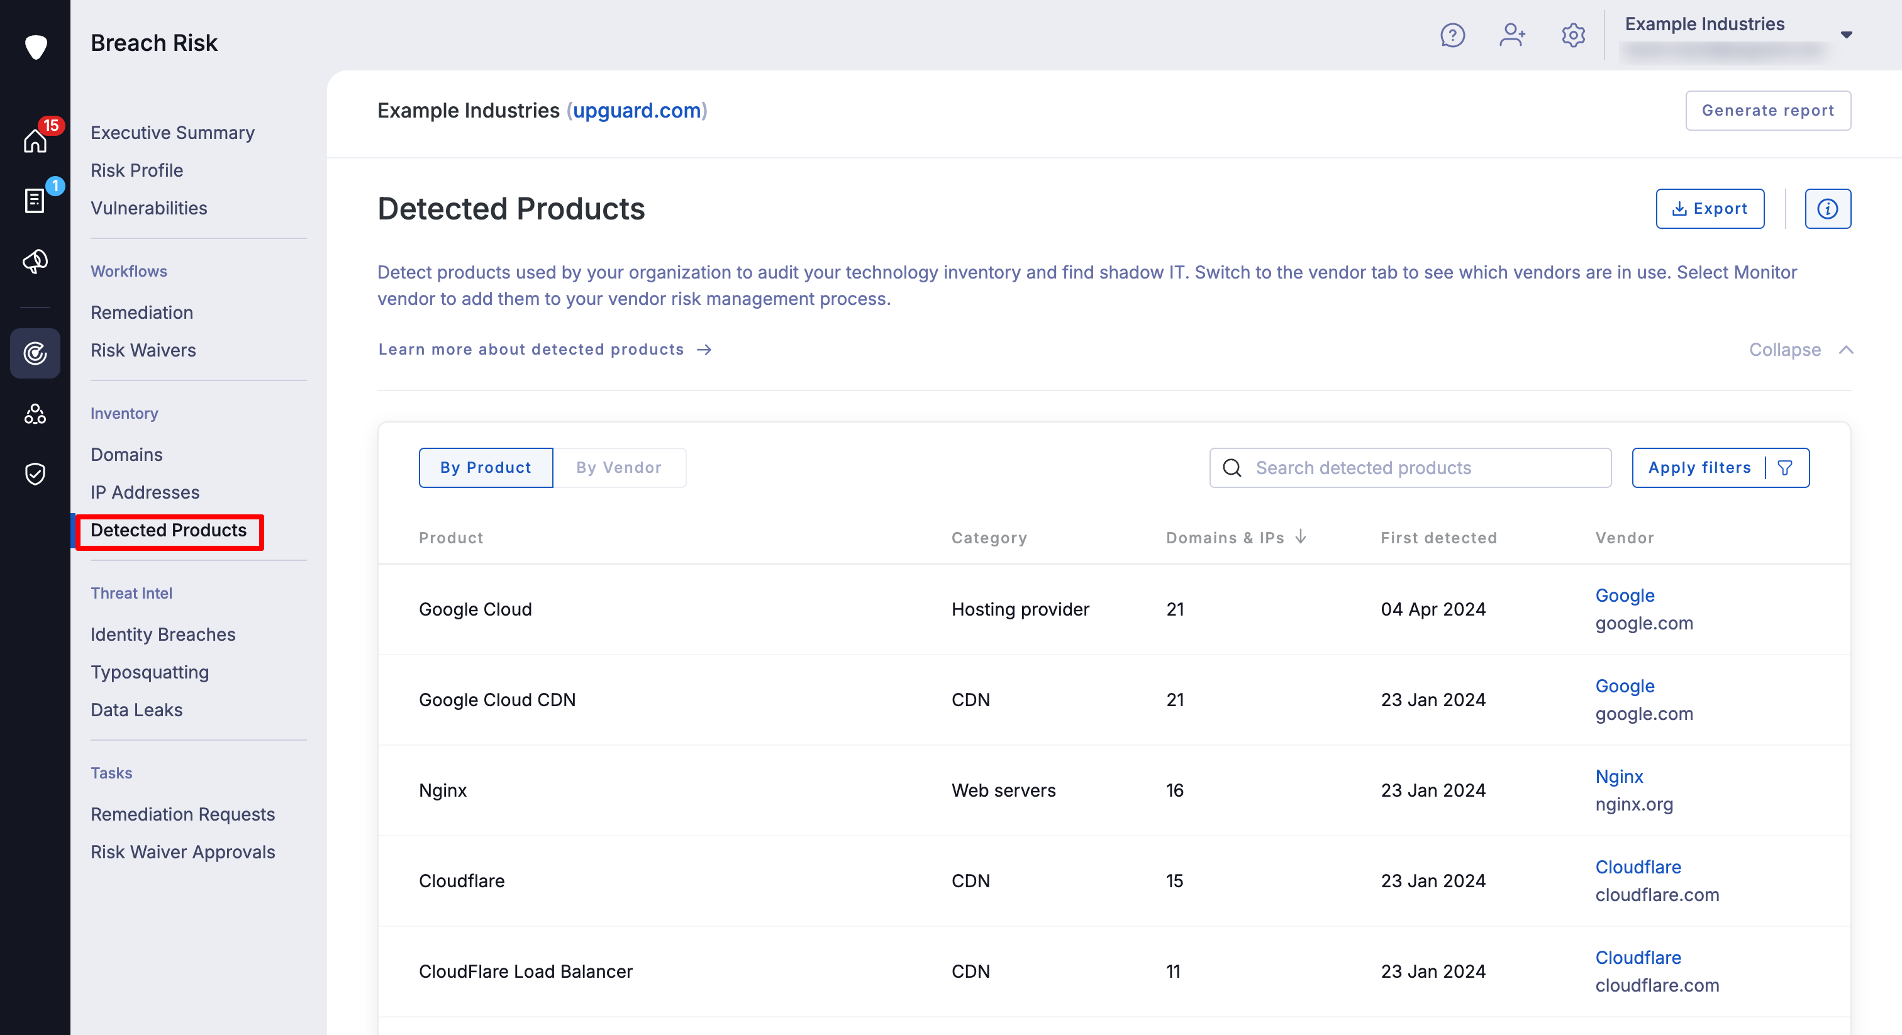Image resolution: width=1902 pixels, height=1035 pixels.
Task: Follow Learn more about detected products link
Action: (x=545, y=350)
